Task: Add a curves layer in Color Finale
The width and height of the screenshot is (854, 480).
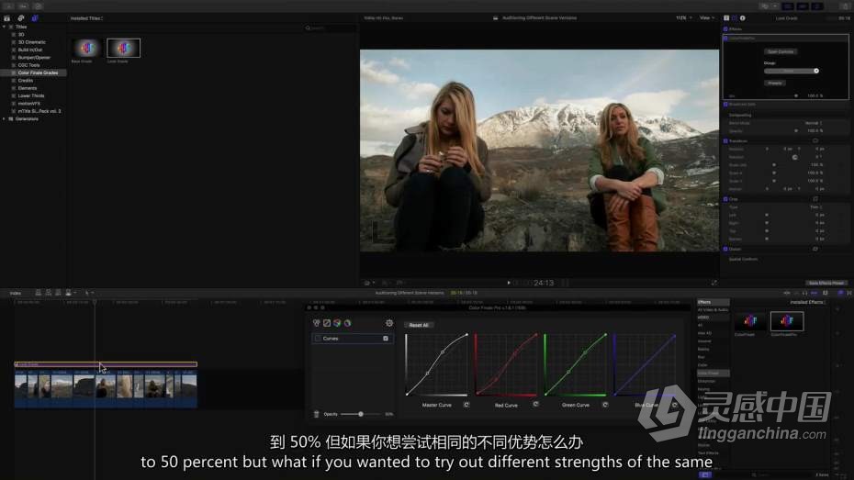Action: tap(327, 323)
